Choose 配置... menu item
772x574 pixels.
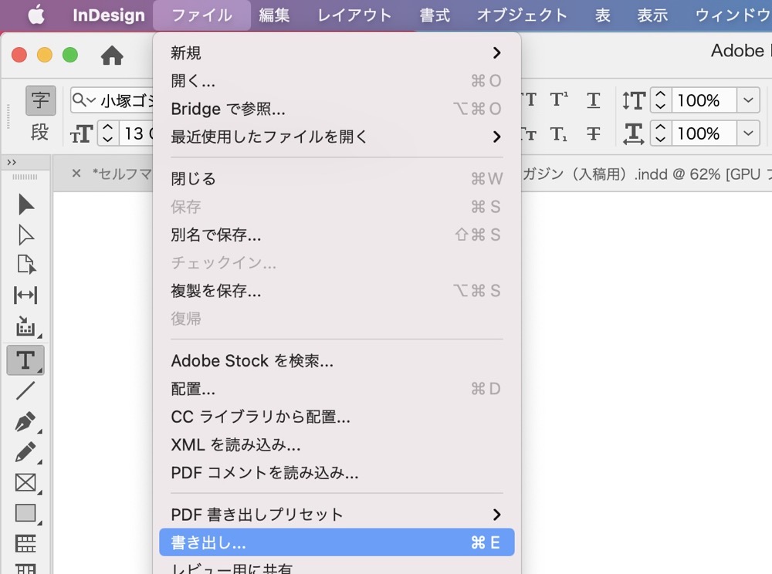(337, 389)
